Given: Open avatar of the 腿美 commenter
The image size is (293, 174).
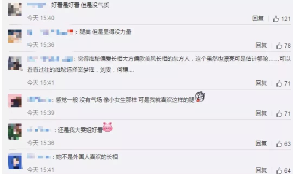Looking at the screenshot, I should tap(15, 36).
